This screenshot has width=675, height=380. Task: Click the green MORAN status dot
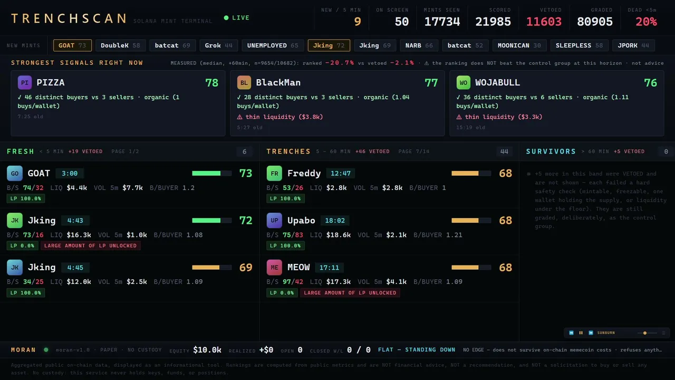tap(46, 349)
